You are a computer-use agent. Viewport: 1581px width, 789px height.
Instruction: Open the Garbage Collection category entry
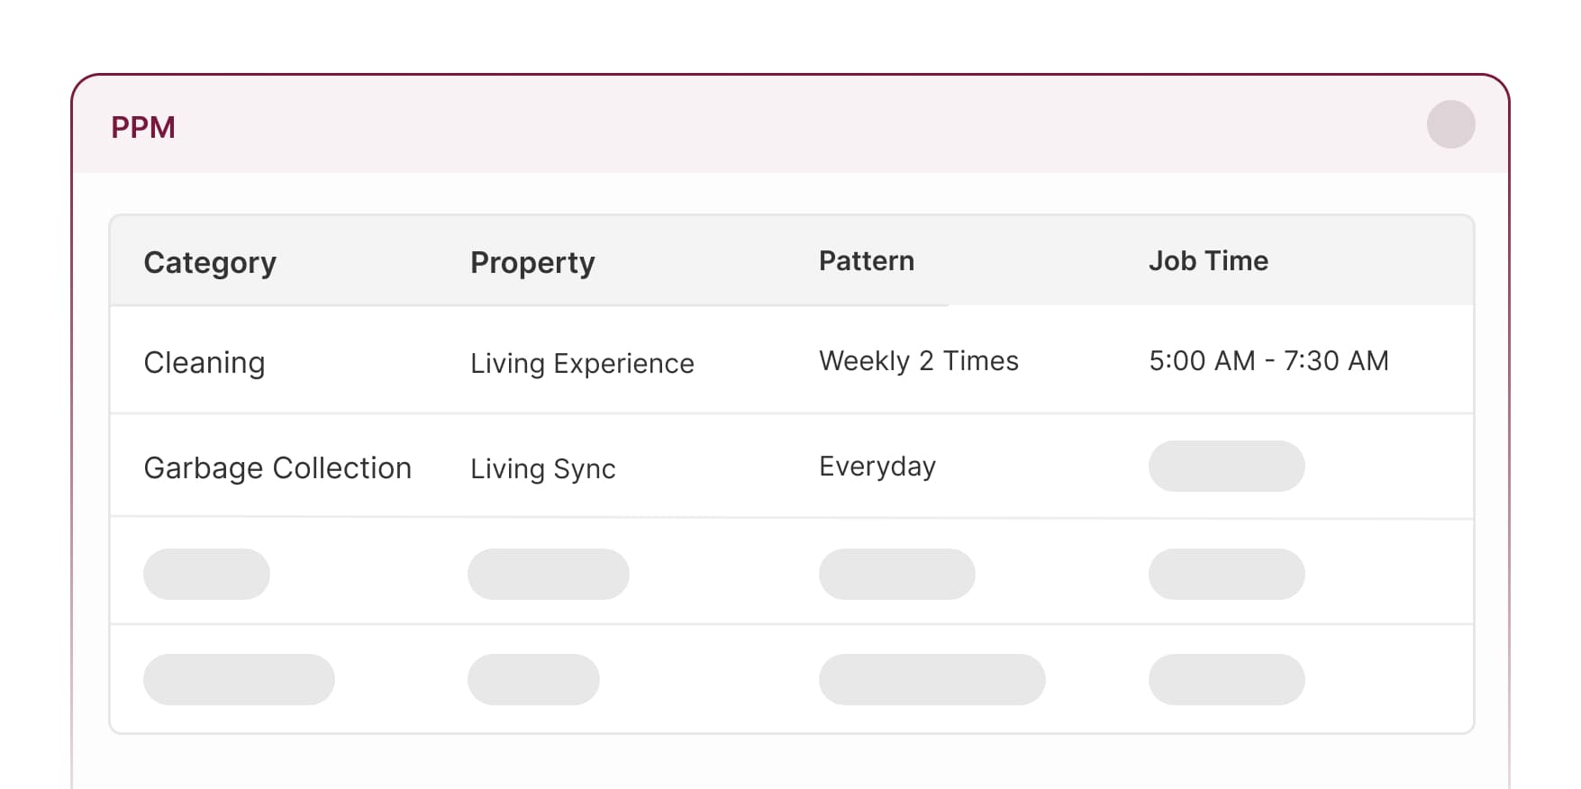277,467
